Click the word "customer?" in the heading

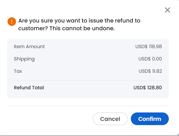[33, 28]
